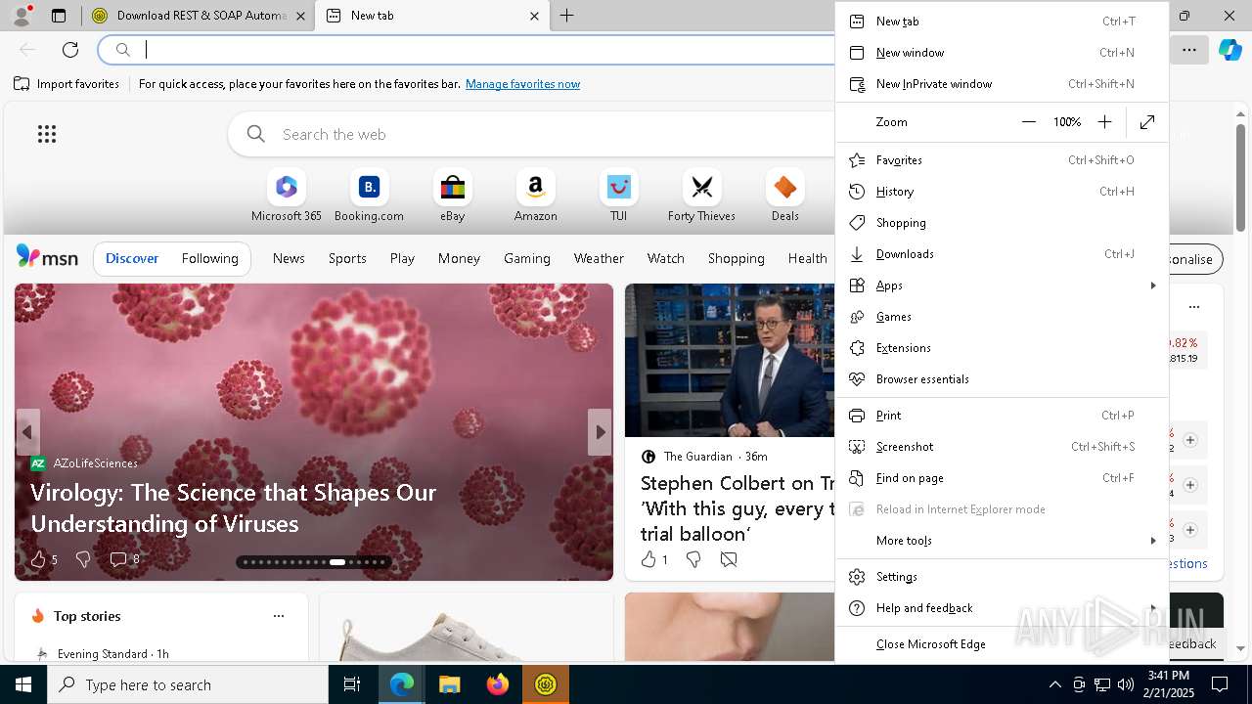Click the MSN logo
The image size is (1252, 704).
47,257
